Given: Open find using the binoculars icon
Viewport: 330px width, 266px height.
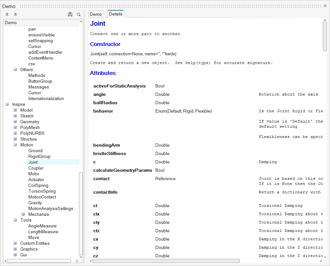Looking at the screenshot, I should 70,14.
